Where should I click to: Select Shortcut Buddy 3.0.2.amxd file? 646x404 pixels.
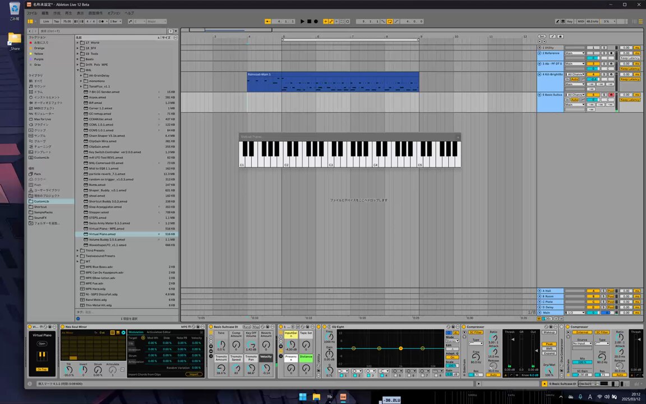coord(127,201)
